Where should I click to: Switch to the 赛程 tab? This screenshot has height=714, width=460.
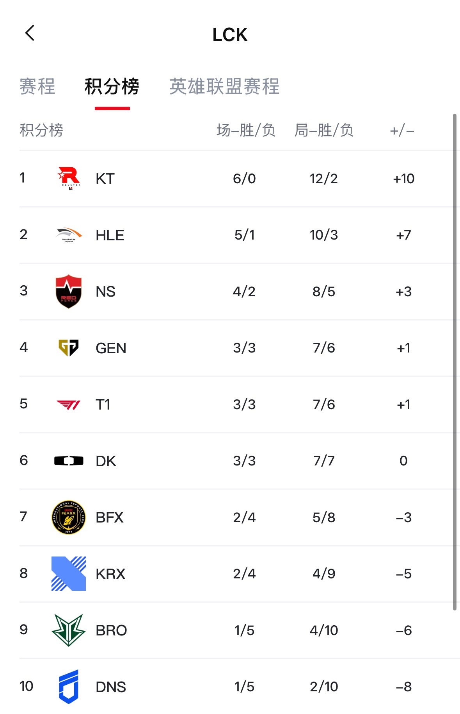(x=37, y=86)
